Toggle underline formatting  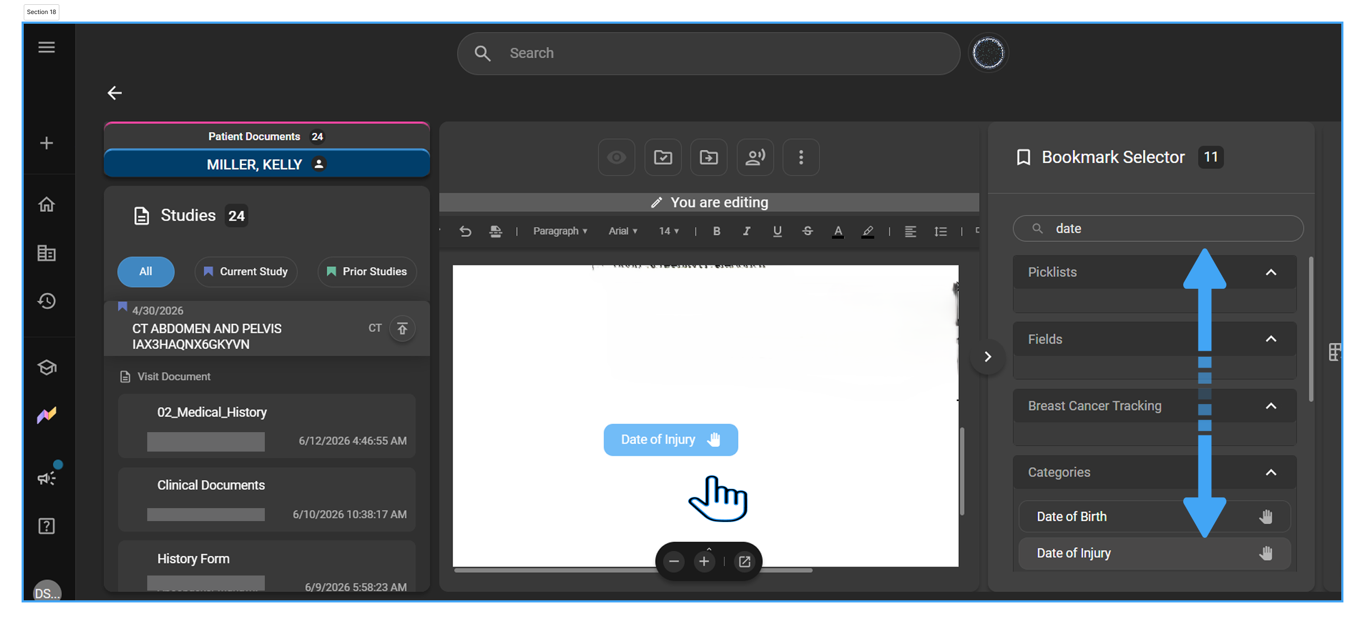777,231
